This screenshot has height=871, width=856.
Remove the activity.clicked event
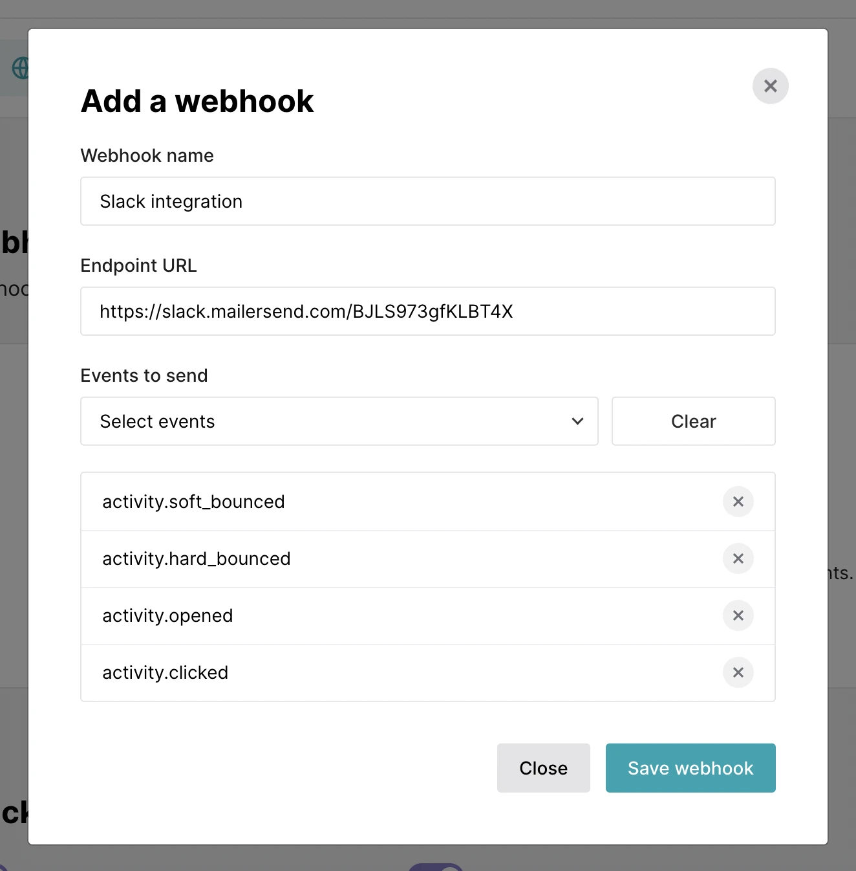738,672
